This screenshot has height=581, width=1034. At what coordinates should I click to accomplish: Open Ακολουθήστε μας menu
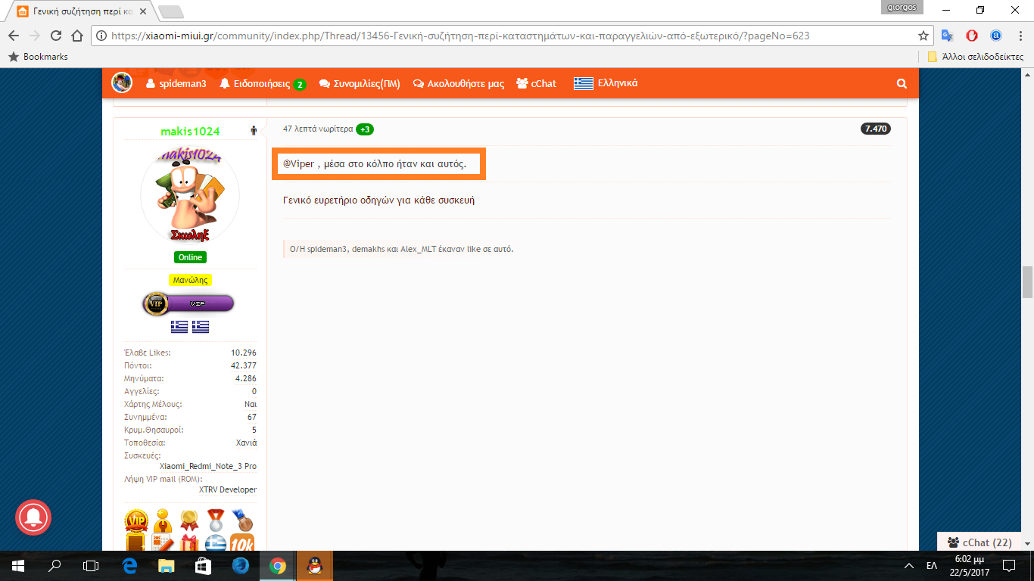tap(459, 84)
